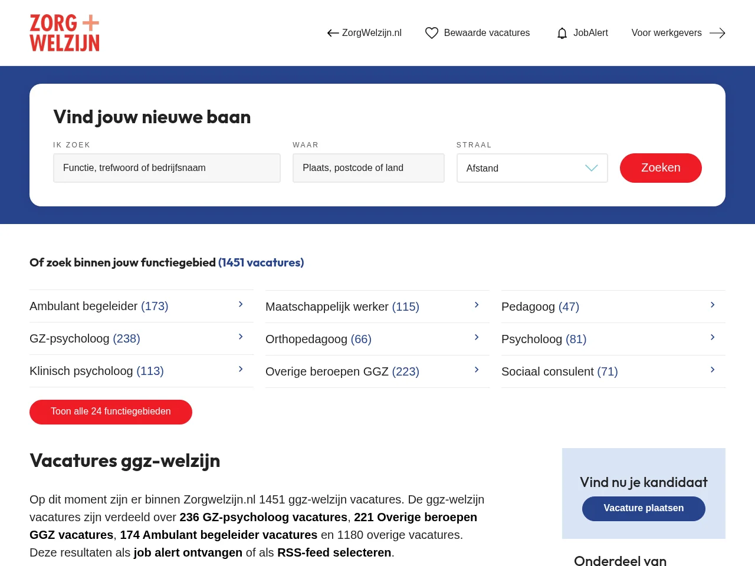The image size is (755, 566).
Task: Focus the Functie, trefwoord of bedrijfsnaam field
Action: [167, 168]
